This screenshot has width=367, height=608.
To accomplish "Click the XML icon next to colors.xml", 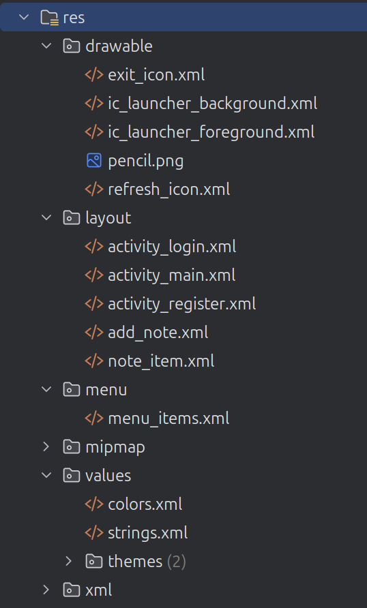I will coord(94,504).
